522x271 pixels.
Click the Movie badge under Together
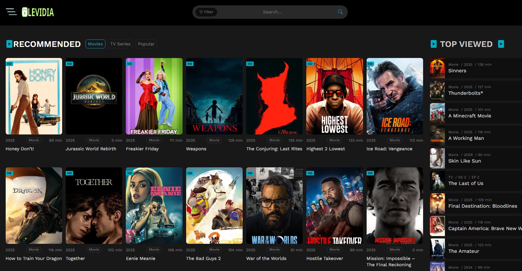pyautogui.click(x=94, y=249)
